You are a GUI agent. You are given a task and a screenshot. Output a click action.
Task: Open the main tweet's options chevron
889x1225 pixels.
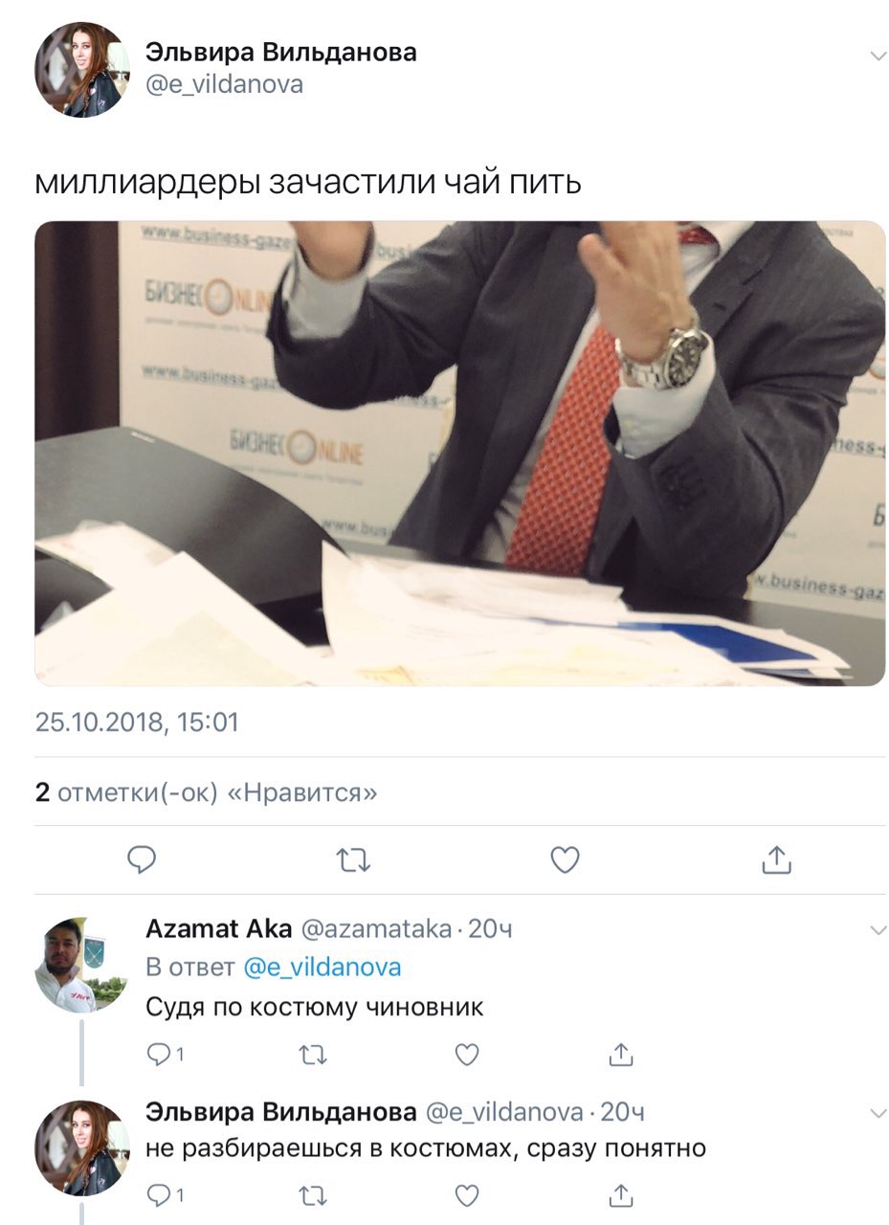[x=878, y=56]
